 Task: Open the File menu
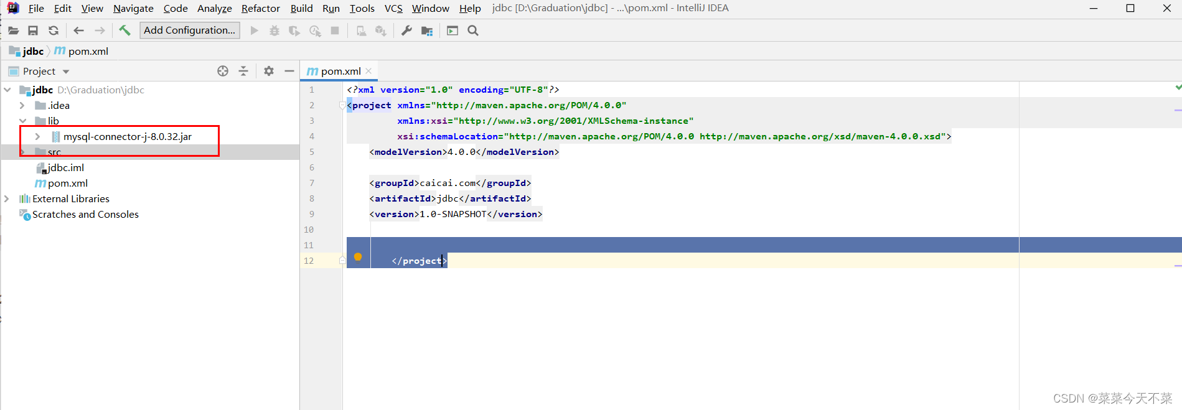click(36, 8)
